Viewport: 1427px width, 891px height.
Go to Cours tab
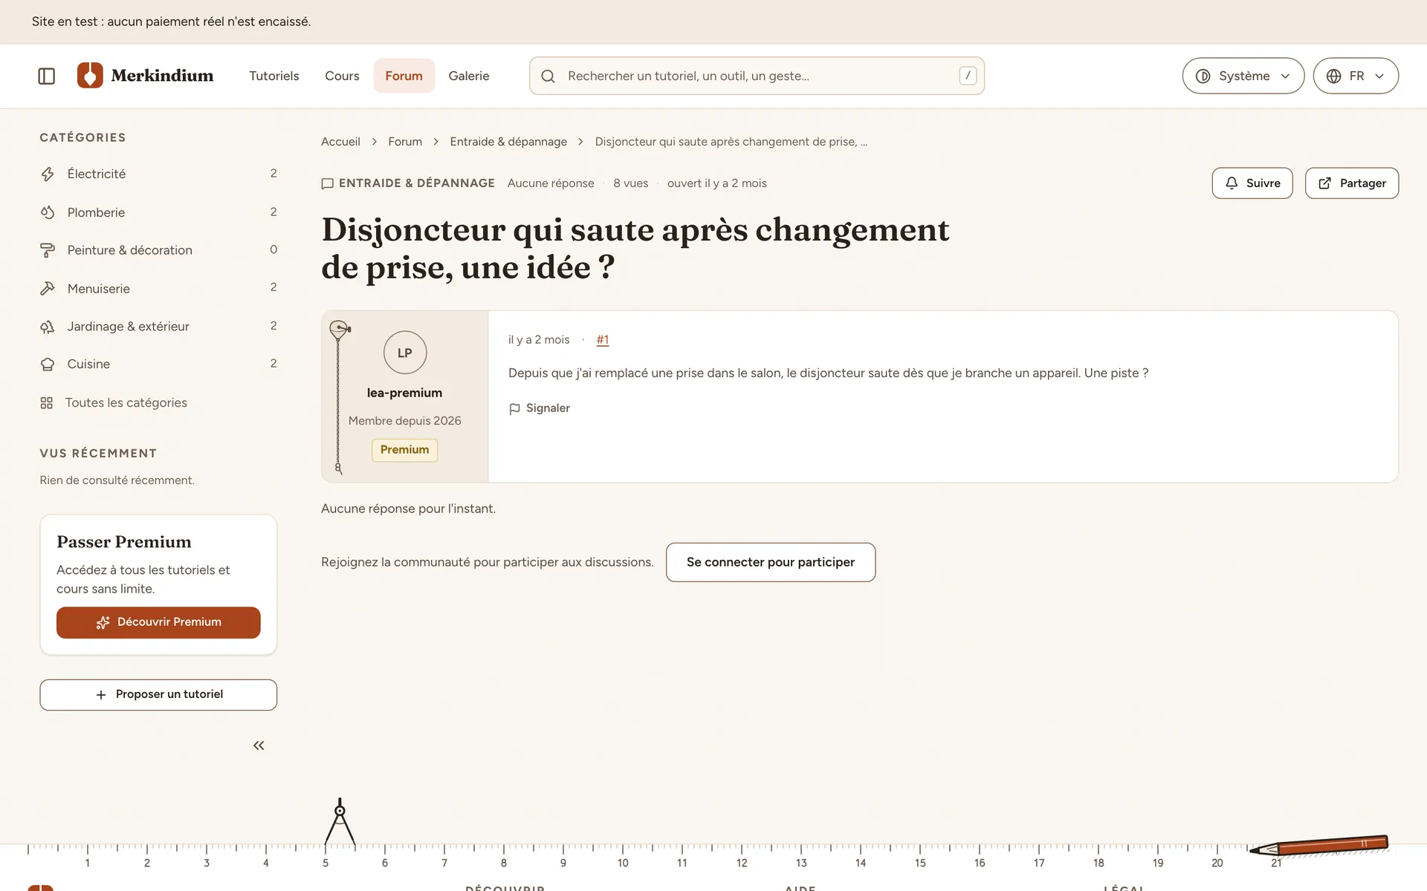click(342, 76)
